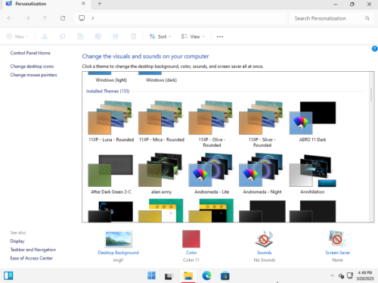Open the Task View taskbar icon

[x=169, y=276]
